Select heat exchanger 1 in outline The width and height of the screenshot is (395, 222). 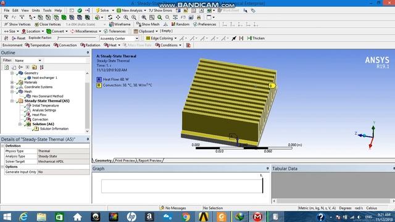pyautogui.click(x=44, y=78)
